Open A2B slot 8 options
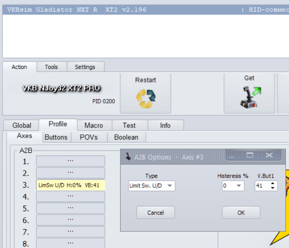This screenshot has width=289, height=248. tap(70, 243)
